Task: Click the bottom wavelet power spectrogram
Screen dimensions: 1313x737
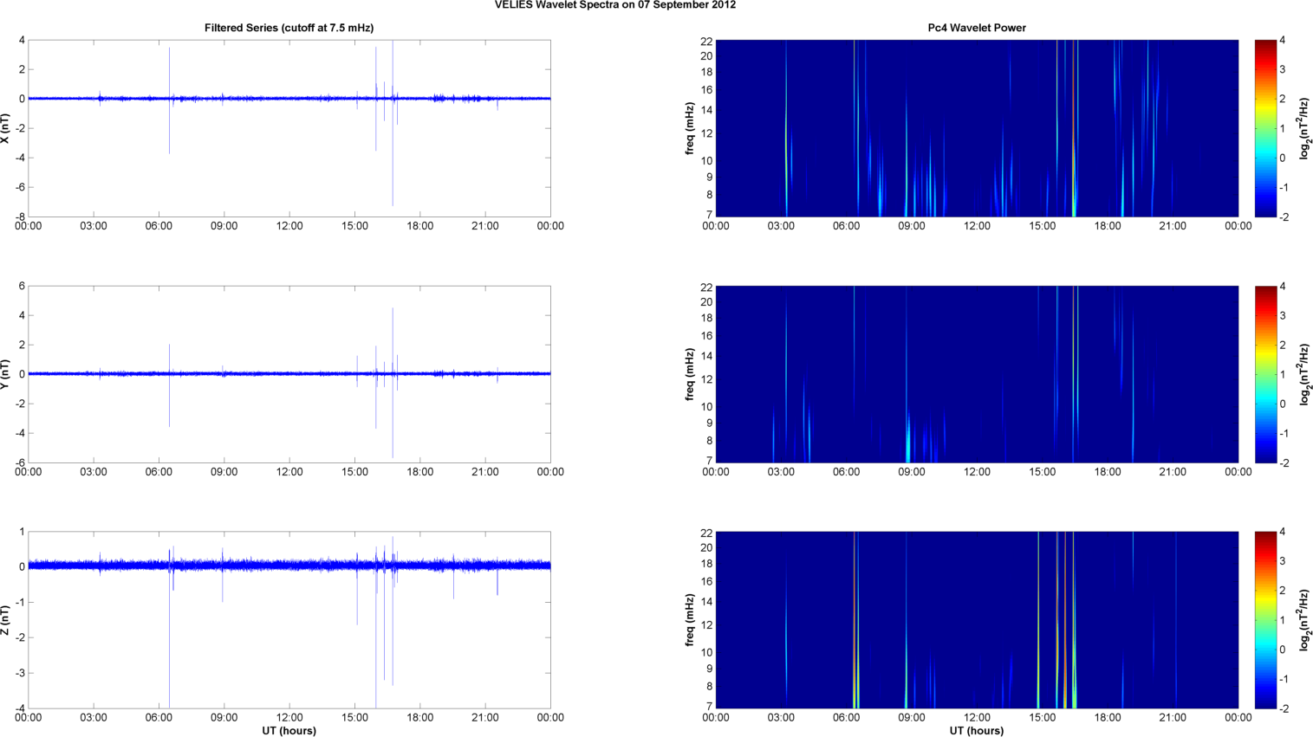Action: 976,620
